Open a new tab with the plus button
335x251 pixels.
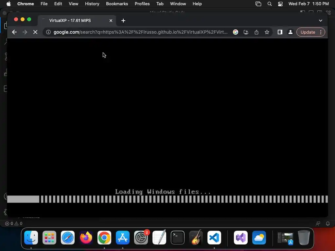[x=123, y=21]
